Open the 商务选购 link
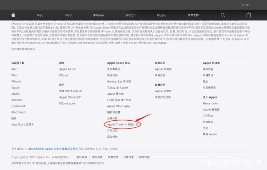Screen dimensions: 267x170 click(160, 75)
